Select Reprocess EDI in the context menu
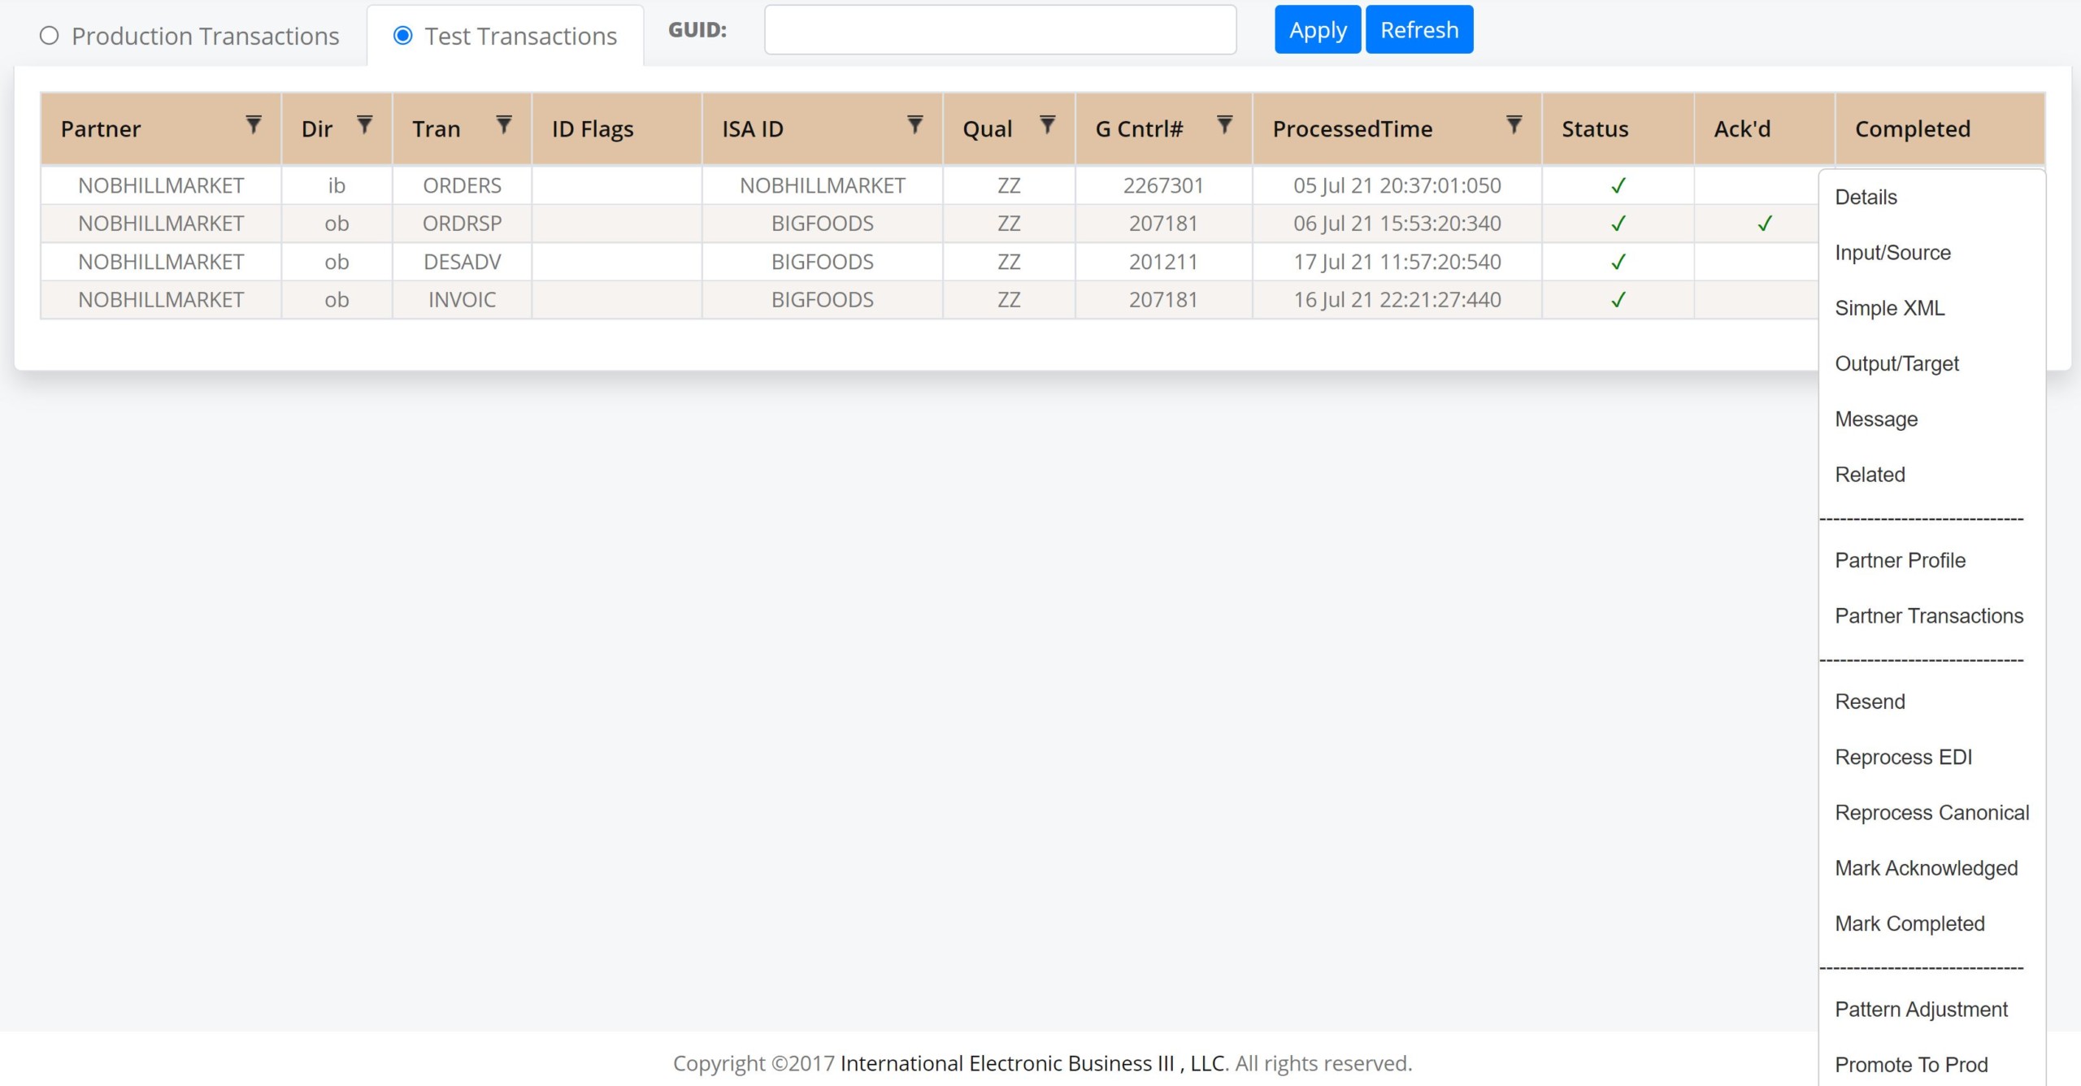Screen dimensions: 2081x1086 point(1903,758)
